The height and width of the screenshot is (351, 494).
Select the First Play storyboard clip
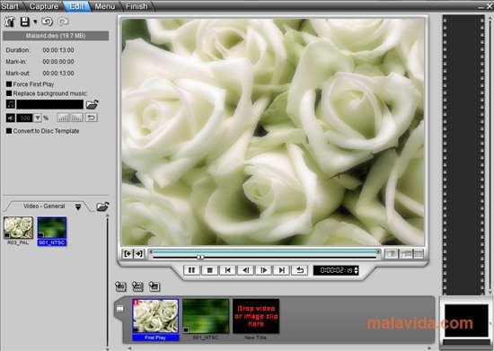click(155, 320)
